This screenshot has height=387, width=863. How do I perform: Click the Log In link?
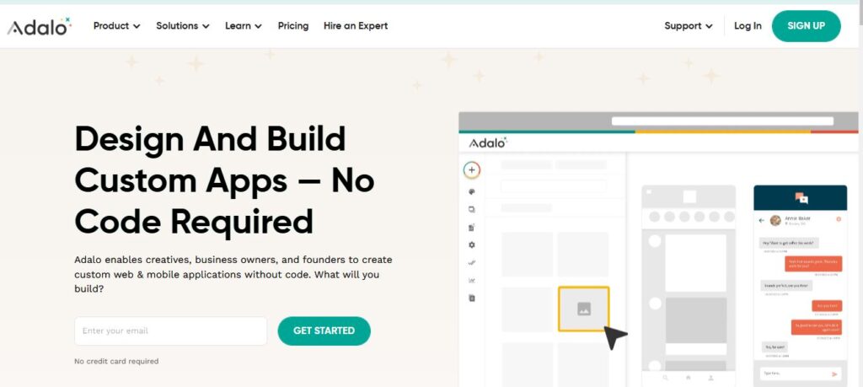748,26
